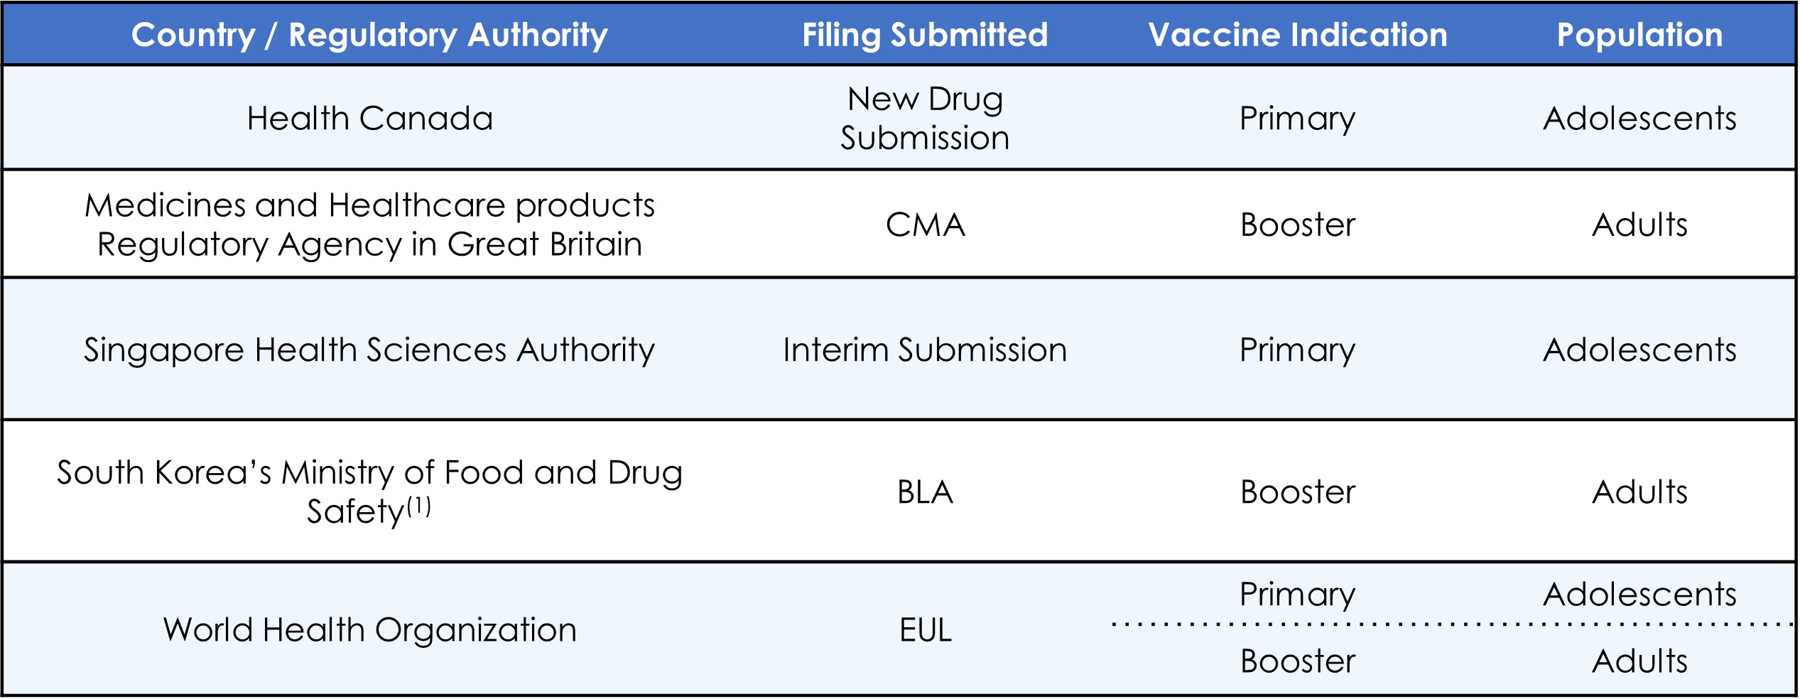This screenshot has width=1800, height=699.
Task: Select the Population column header
Action: [1639, 35]
